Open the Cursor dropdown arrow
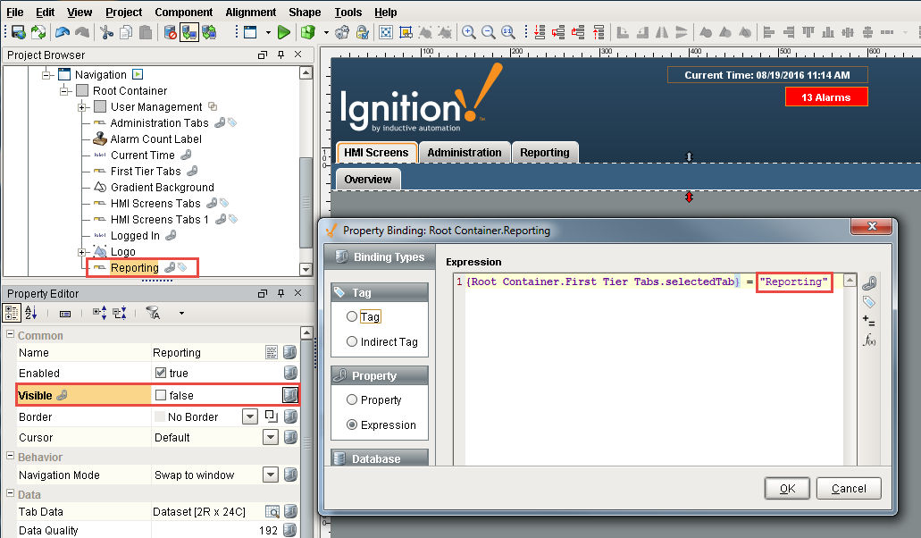Viewport: 921px width, 538px height. click(270, 438)
